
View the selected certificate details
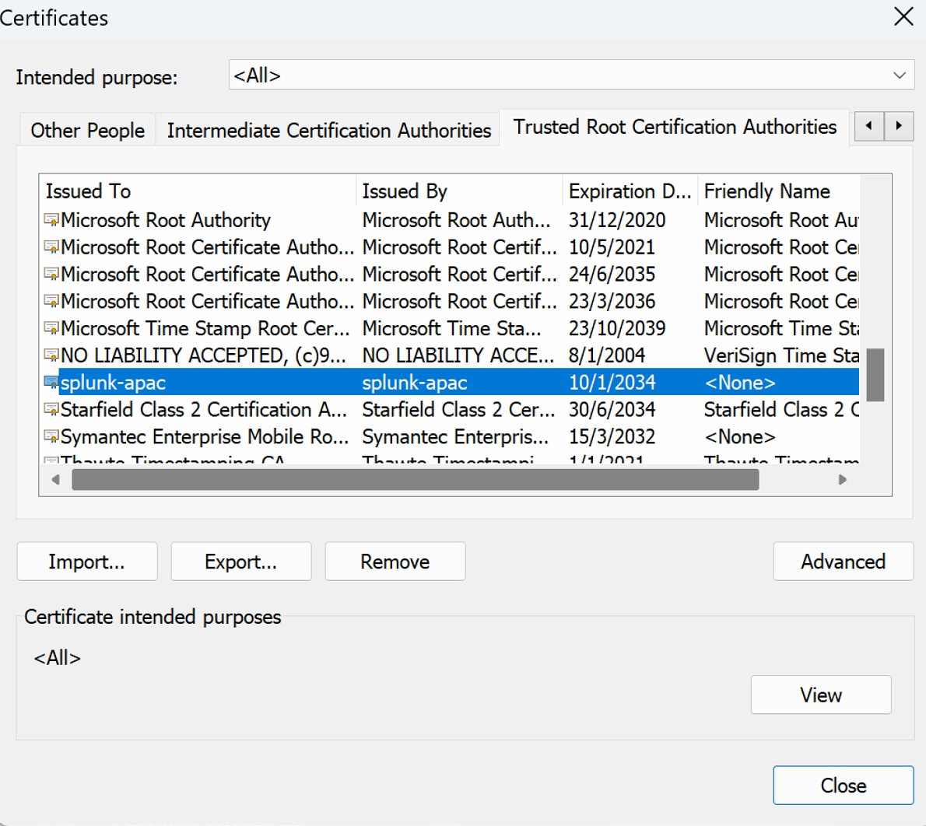tap(821, 695)
